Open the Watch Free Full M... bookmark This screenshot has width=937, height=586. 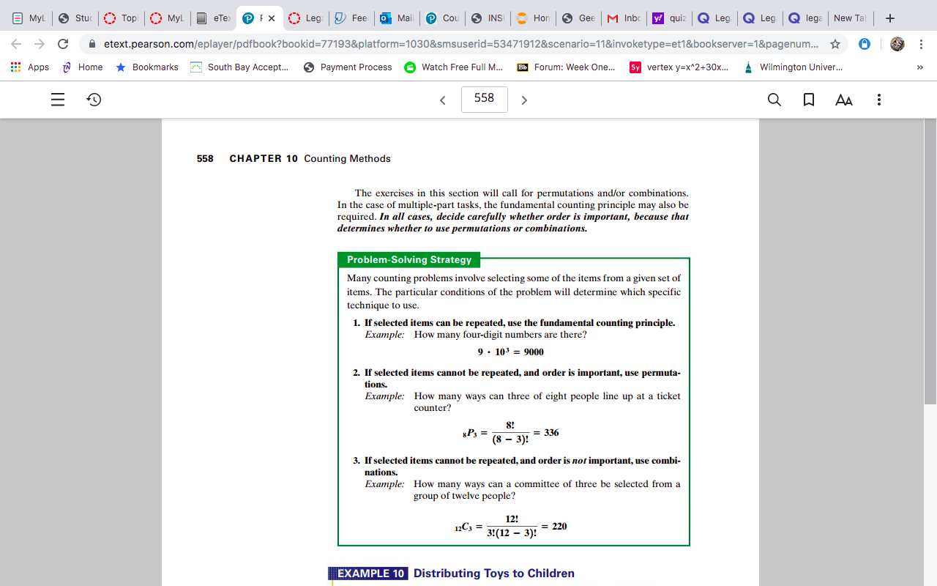[454, 67]
